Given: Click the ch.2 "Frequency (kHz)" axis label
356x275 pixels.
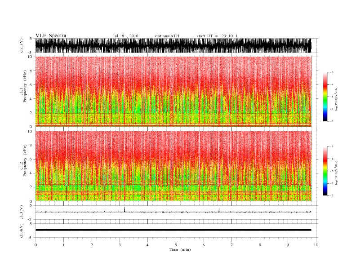Looking at the screenshot, I should click(x=25, y=160).
